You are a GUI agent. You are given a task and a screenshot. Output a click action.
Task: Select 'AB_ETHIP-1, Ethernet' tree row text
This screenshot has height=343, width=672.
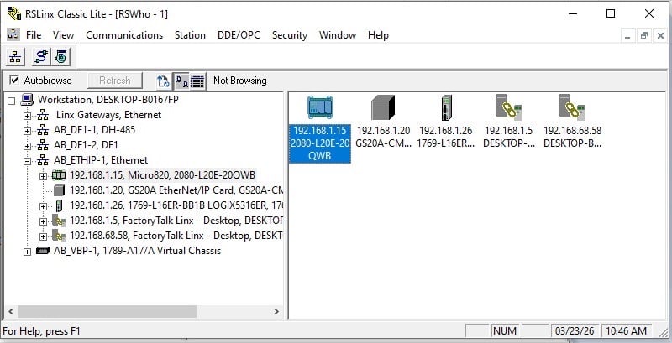101,160
